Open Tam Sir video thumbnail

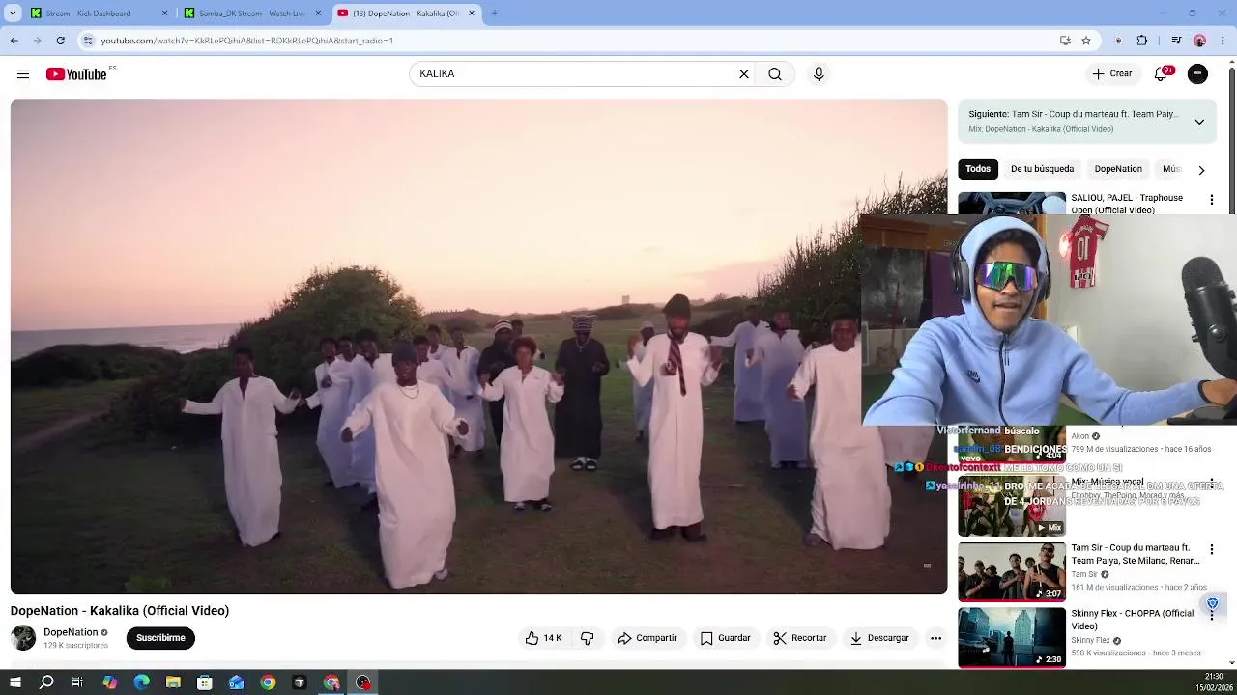pyautogui.click(x=1012, y=571)
